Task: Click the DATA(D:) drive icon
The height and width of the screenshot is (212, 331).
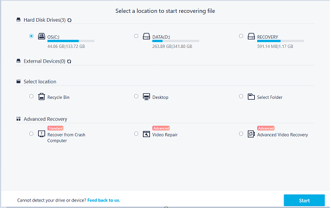Action: pos(146,36)
